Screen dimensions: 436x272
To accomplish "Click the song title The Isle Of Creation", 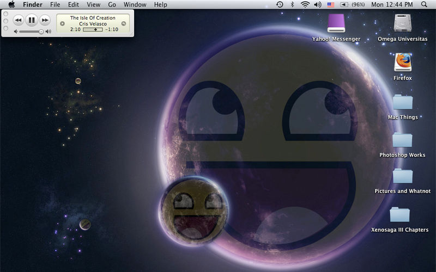I will coord(93,18).
